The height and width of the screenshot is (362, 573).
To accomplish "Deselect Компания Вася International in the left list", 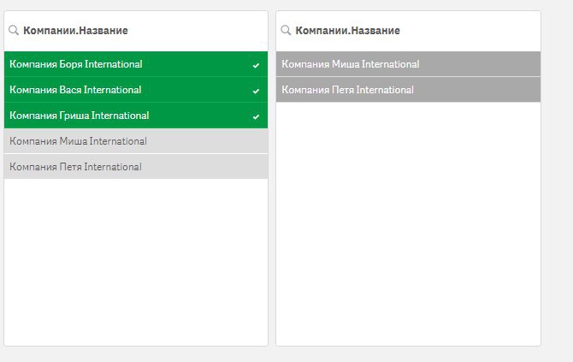I will pos(76,90).
